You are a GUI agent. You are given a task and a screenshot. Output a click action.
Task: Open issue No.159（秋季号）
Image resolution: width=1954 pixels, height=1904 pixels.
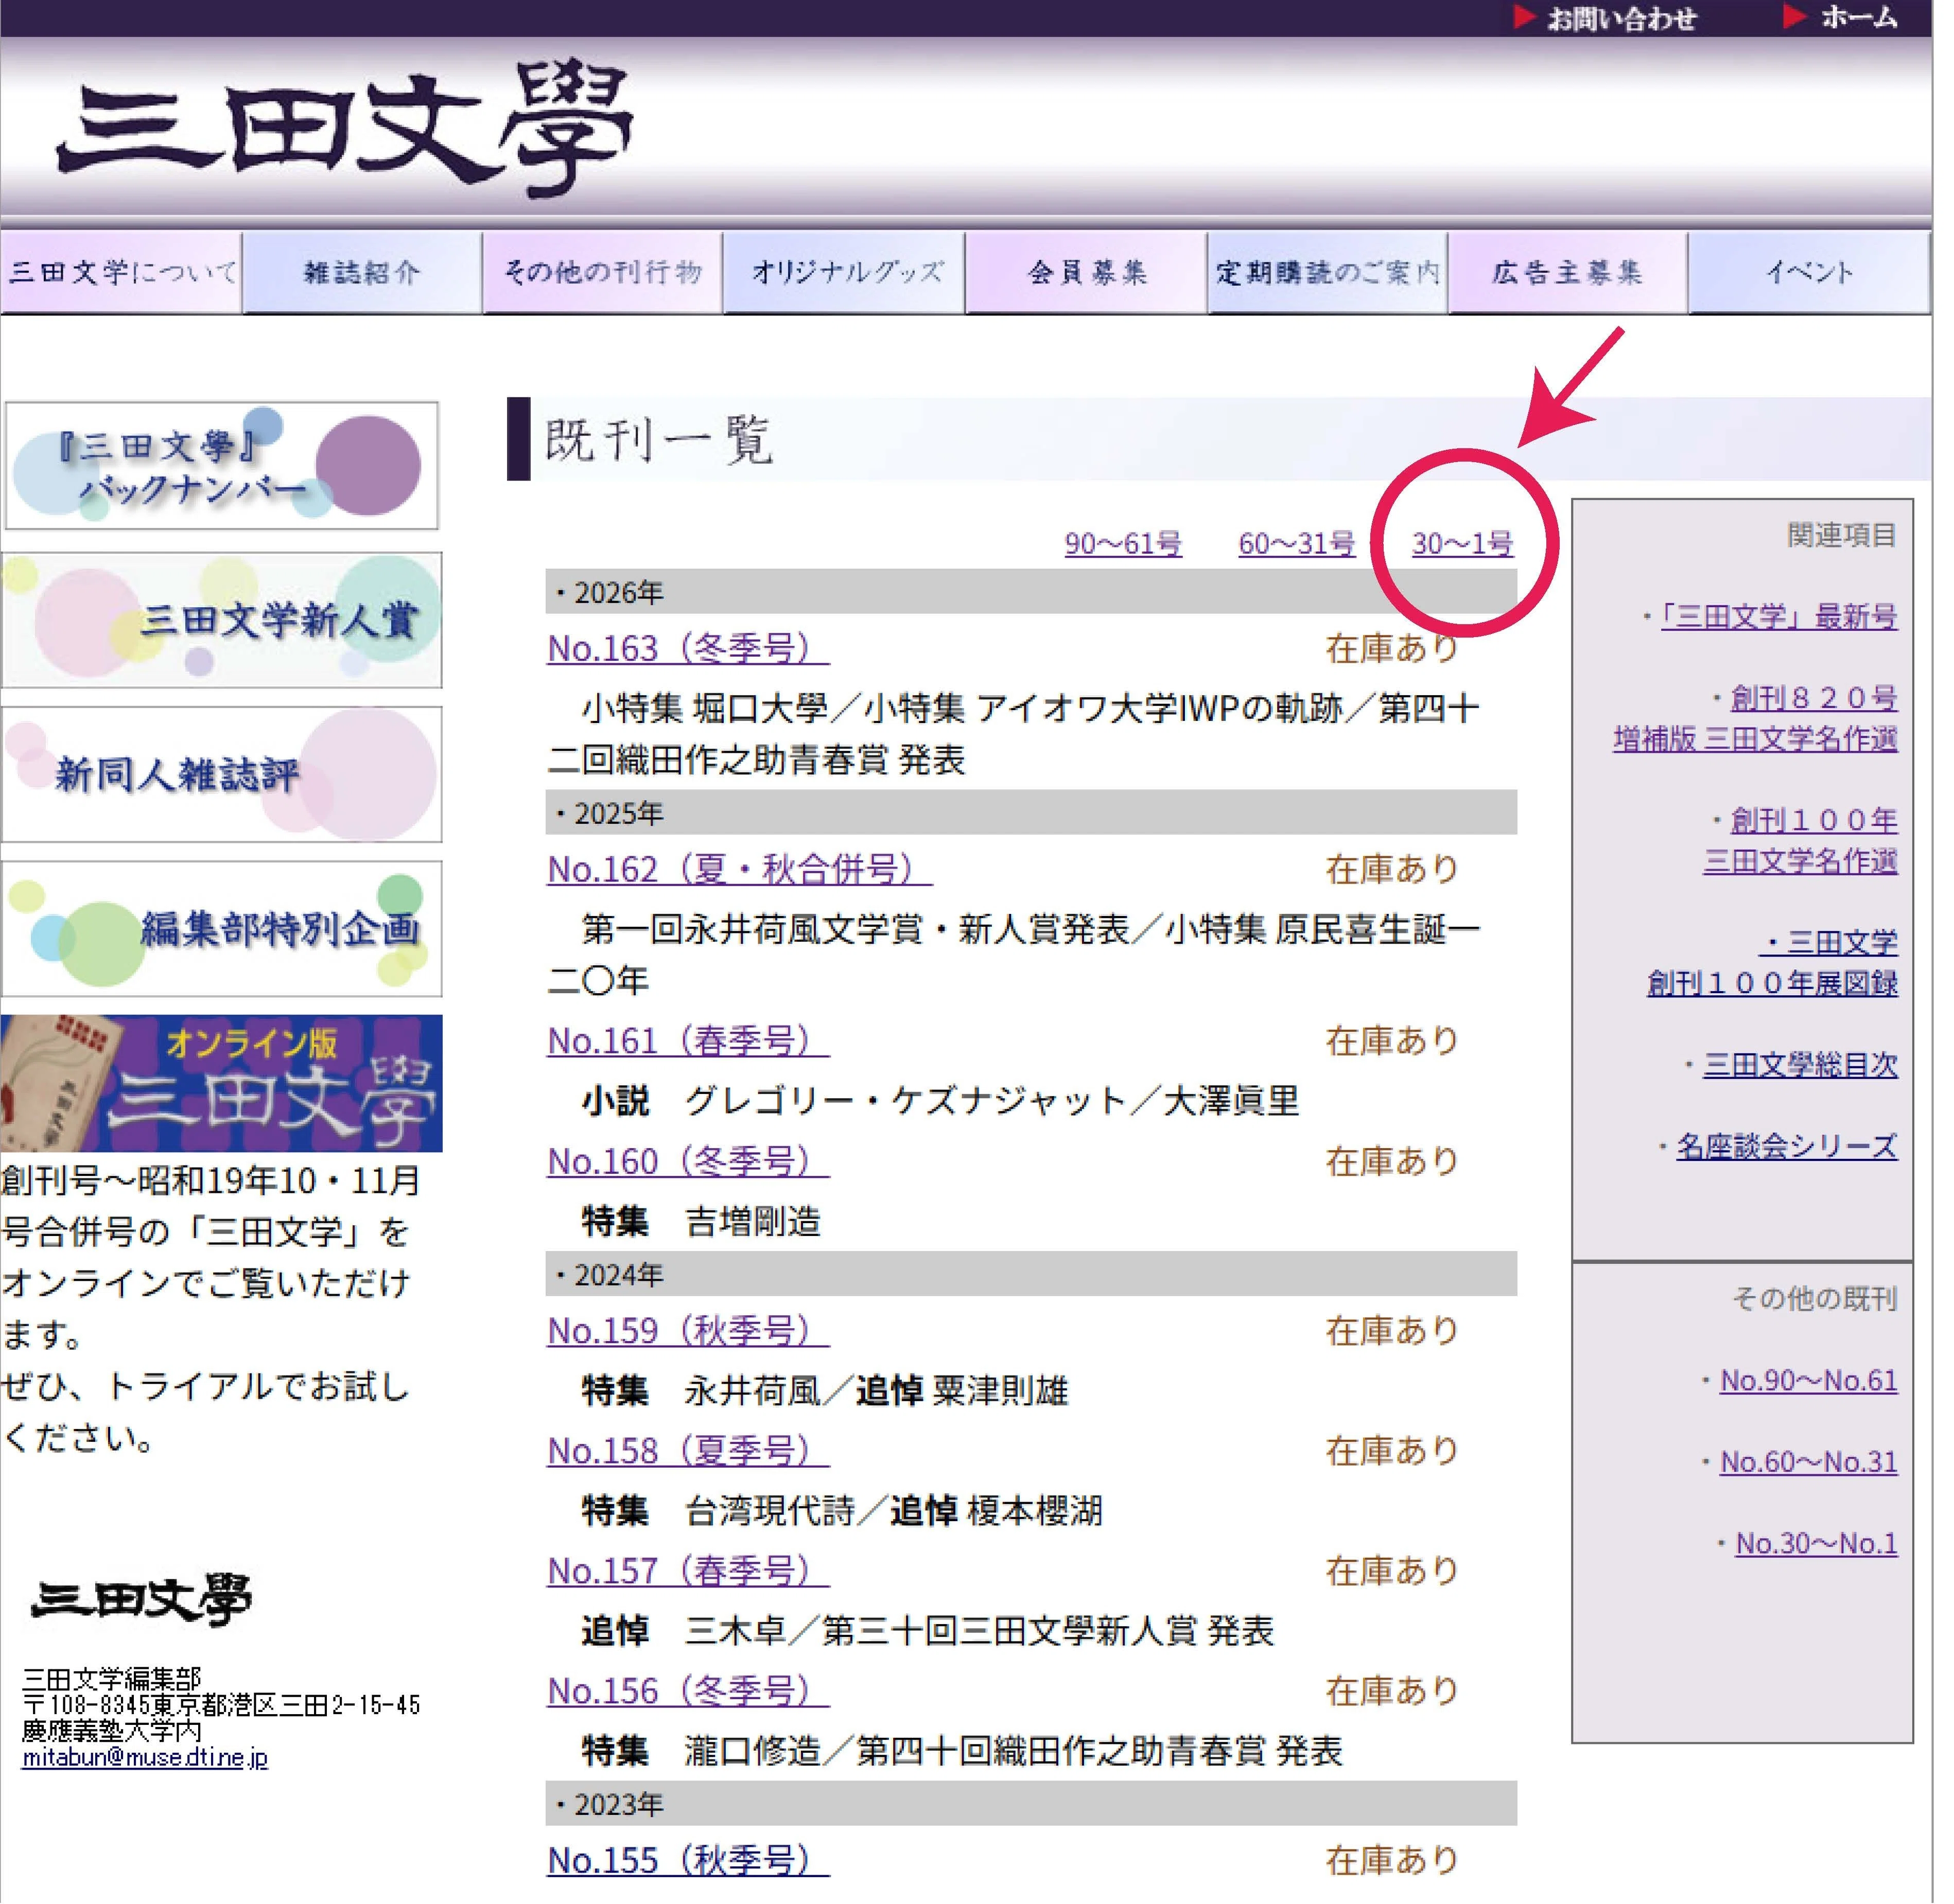tap(688, 1331)
